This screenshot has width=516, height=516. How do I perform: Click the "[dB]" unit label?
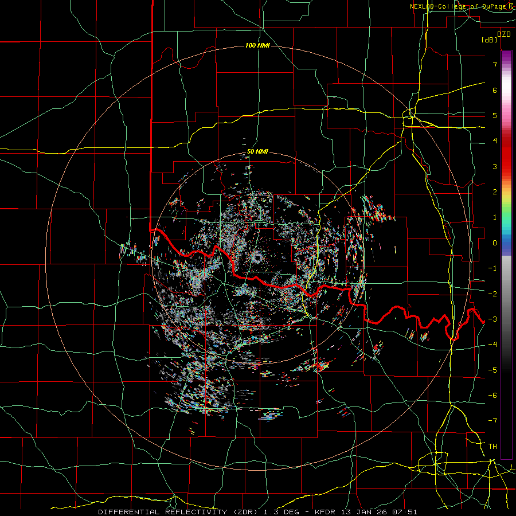(490, 40)
